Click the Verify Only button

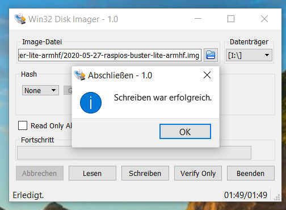click(198, 173)
